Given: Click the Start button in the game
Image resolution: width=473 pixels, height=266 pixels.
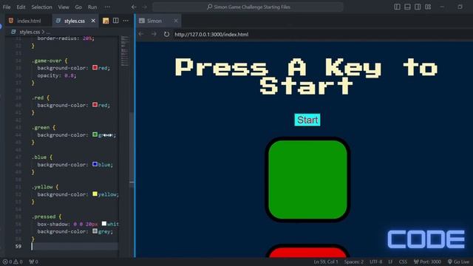Looking at the screenshot, I should 307,120.
